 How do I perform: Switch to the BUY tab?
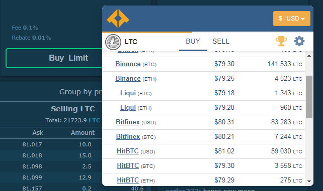[x=193, y=42]
